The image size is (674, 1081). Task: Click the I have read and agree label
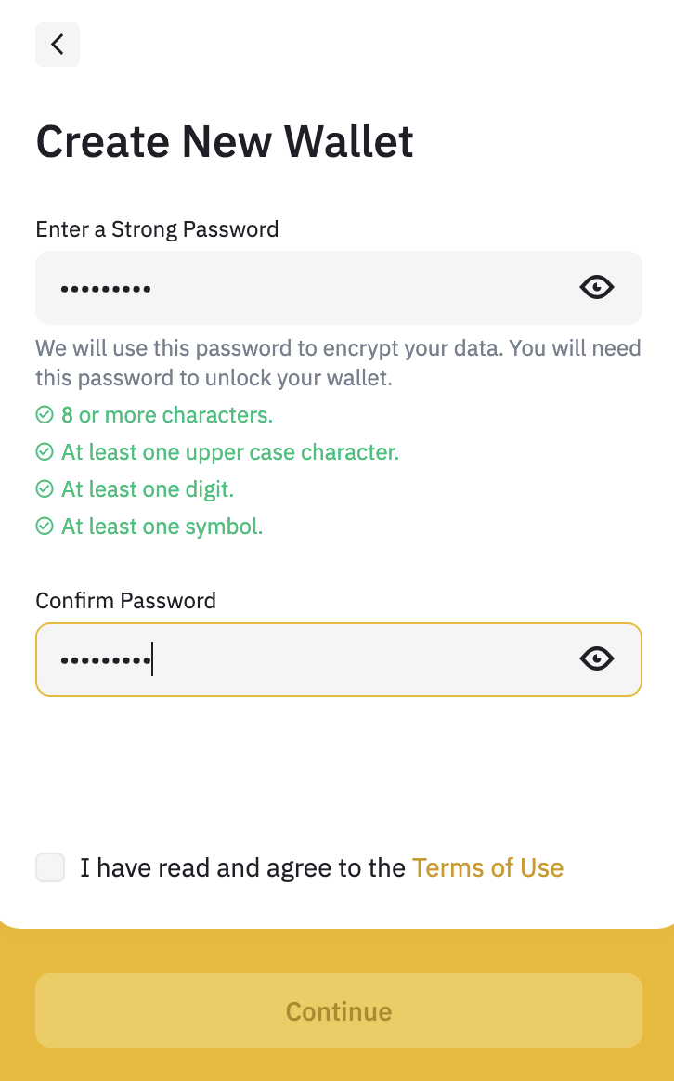click(x=243, y=868)
